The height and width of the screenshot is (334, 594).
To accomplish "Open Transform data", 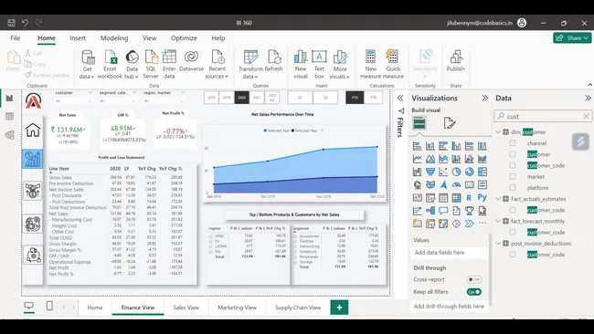I will (250, 65).
